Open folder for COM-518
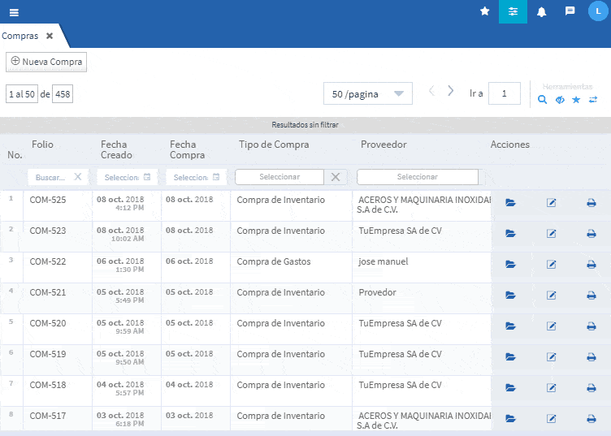 pos(510,387)
